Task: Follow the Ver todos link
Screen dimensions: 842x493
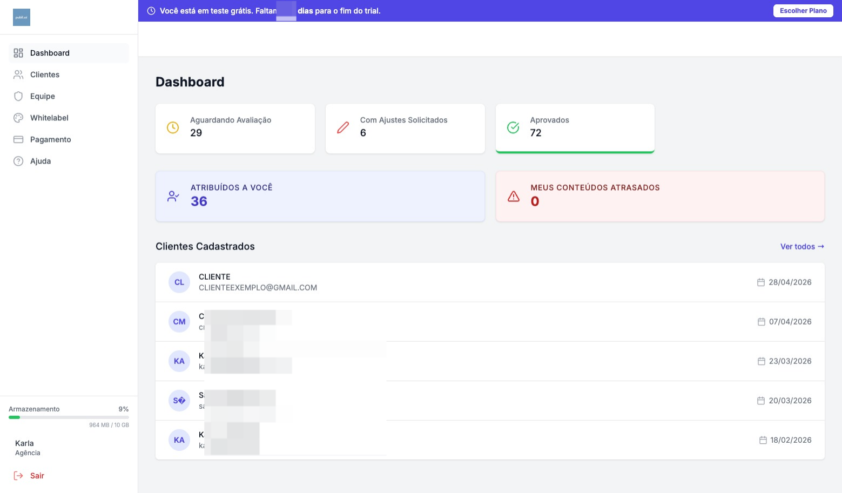Action: click(x=802, y=246)
